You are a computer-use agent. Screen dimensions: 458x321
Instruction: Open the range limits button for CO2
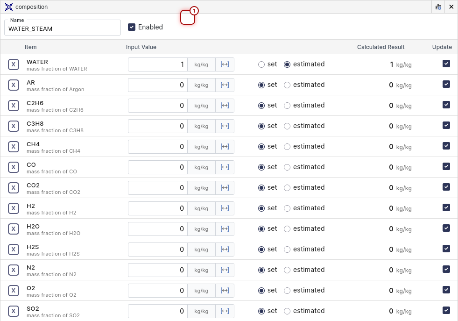click(225, 188)
